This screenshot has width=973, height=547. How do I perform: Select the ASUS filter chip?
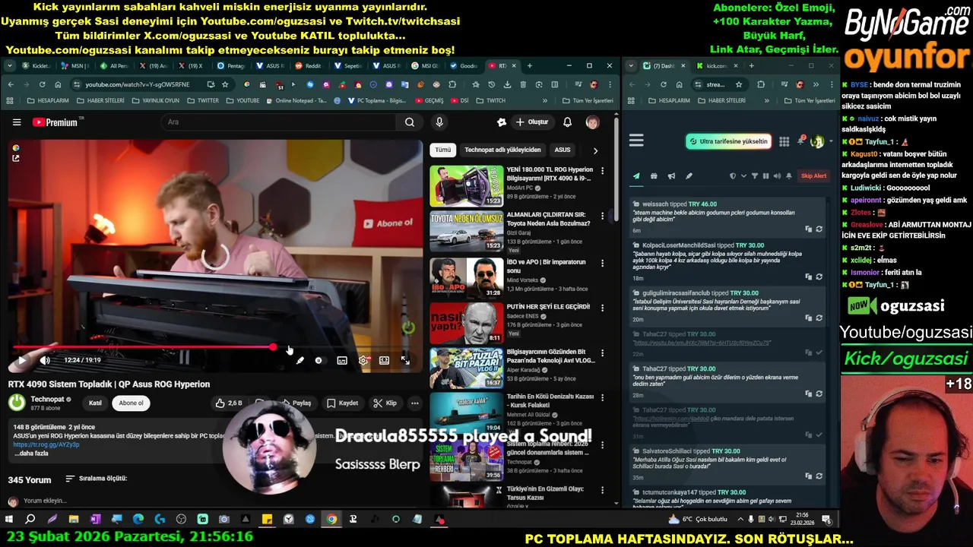coord(563,150)
